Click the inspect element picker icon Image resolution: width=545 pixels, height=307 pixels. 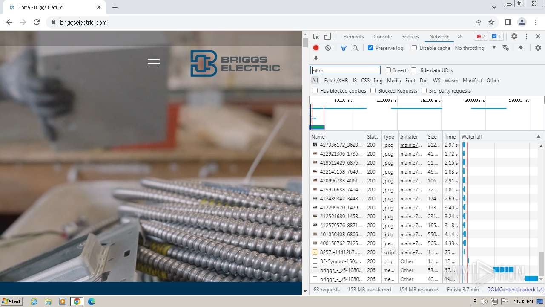point(316,37)
